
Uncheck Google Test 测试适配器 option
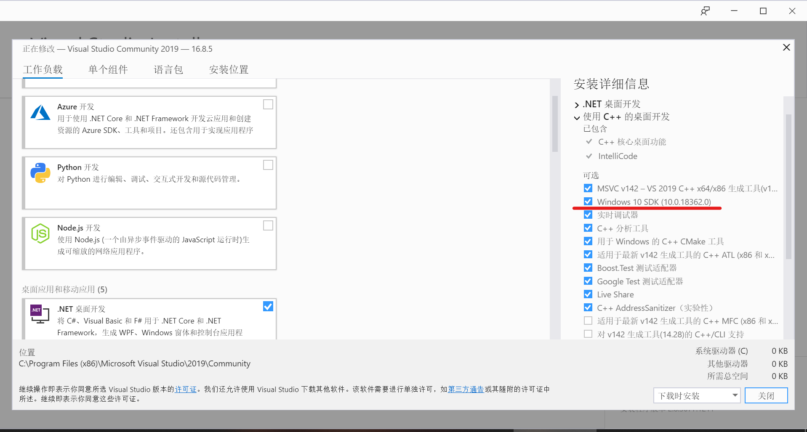point(588,281)
